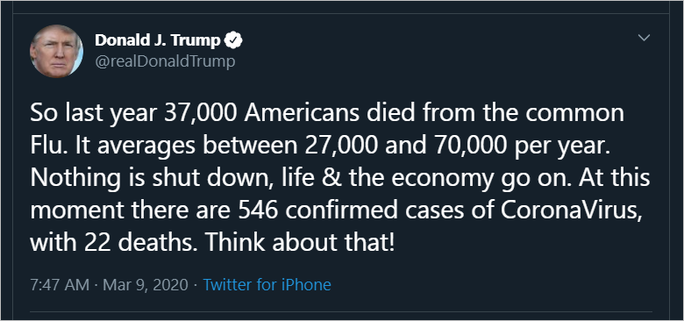Open Donald J. Trump's profile picture
Screen dimensions: 684x321
click(x=56, y=52)
